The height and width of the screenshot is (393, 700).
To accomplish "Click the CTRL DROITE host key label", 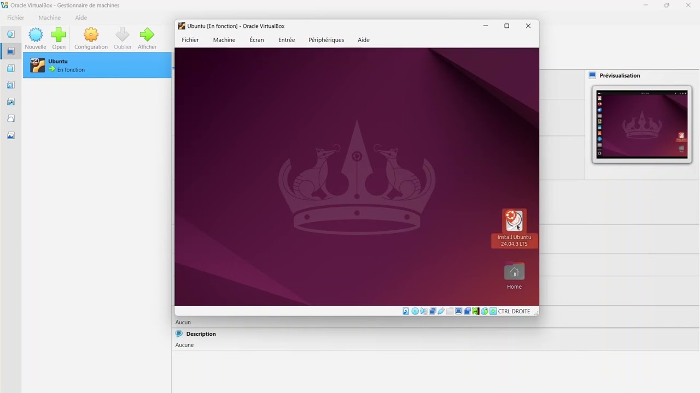I will (514, 311).
